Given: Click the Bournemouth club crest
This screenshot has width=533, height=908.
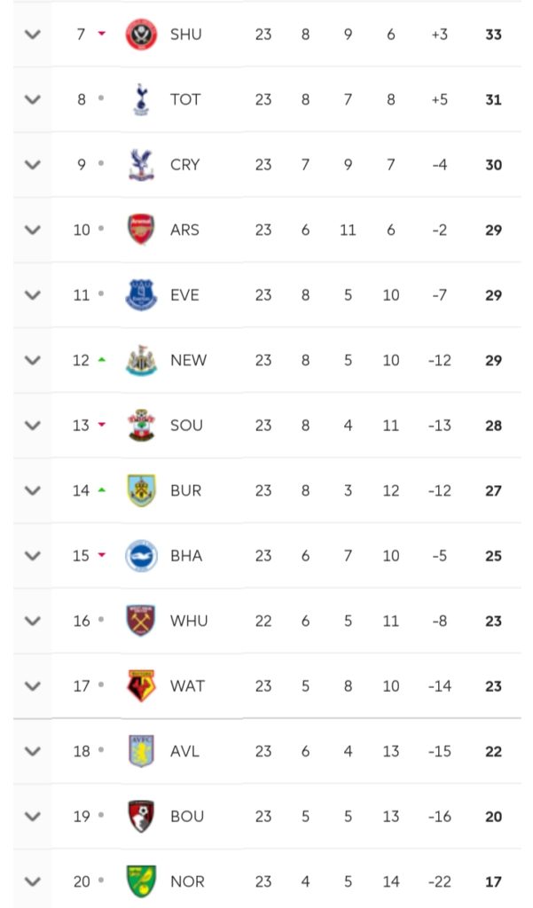Looking at the screenshot, I should 141,817.
